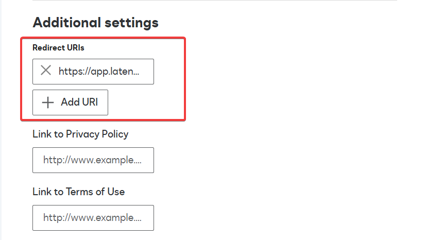Select the https://app.laten... redirect URI text
This screenshot has width=425, height=240.
[x=99, y=72]
